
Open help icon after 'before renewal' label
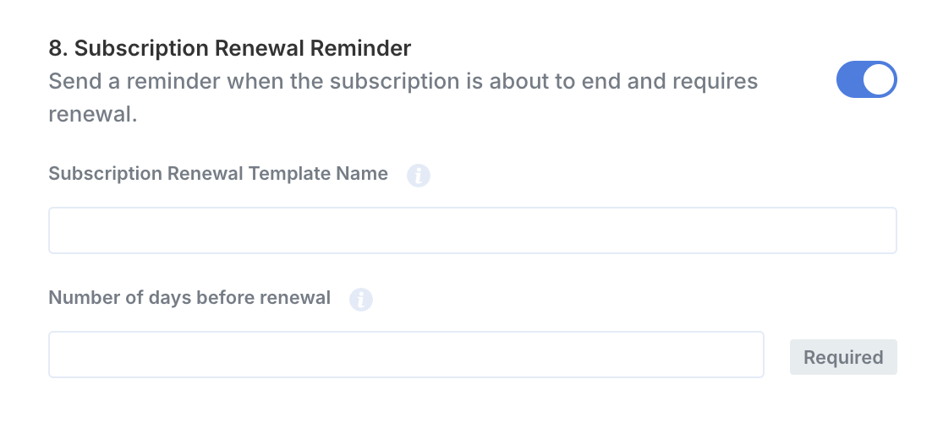(x=361, y=300)
